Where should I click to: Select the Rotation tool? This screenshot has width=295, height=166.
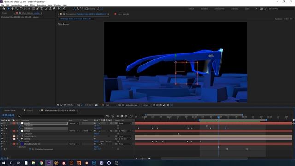click(x=21, y=9)
